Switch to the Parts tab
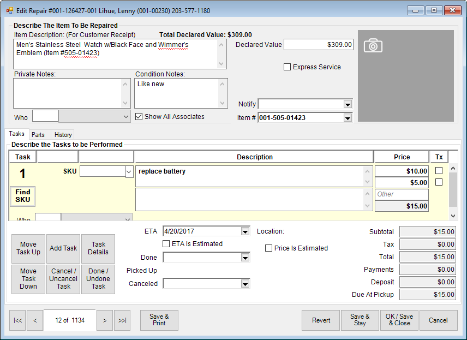Viewport: 467px width, 340px height. 38,135
